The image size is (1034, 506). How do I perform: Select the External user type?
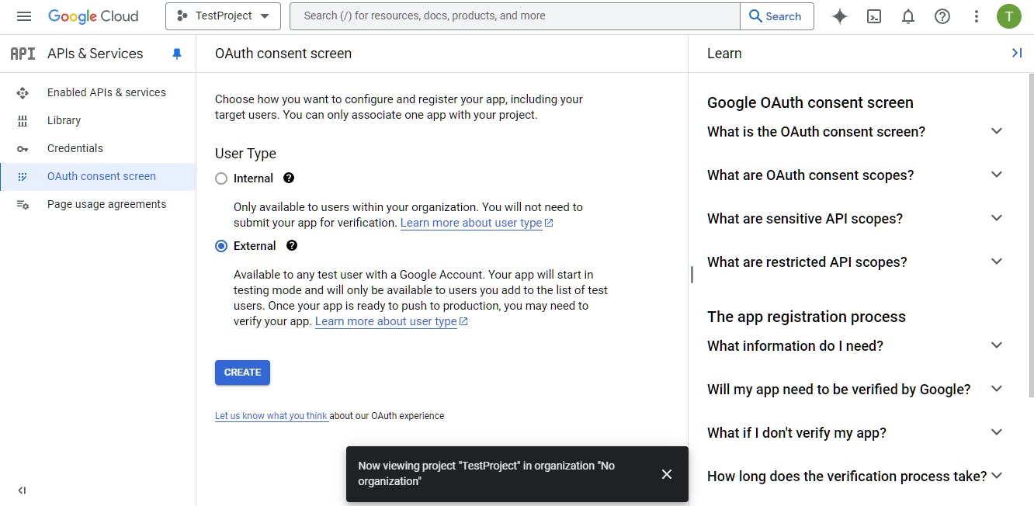221,246
